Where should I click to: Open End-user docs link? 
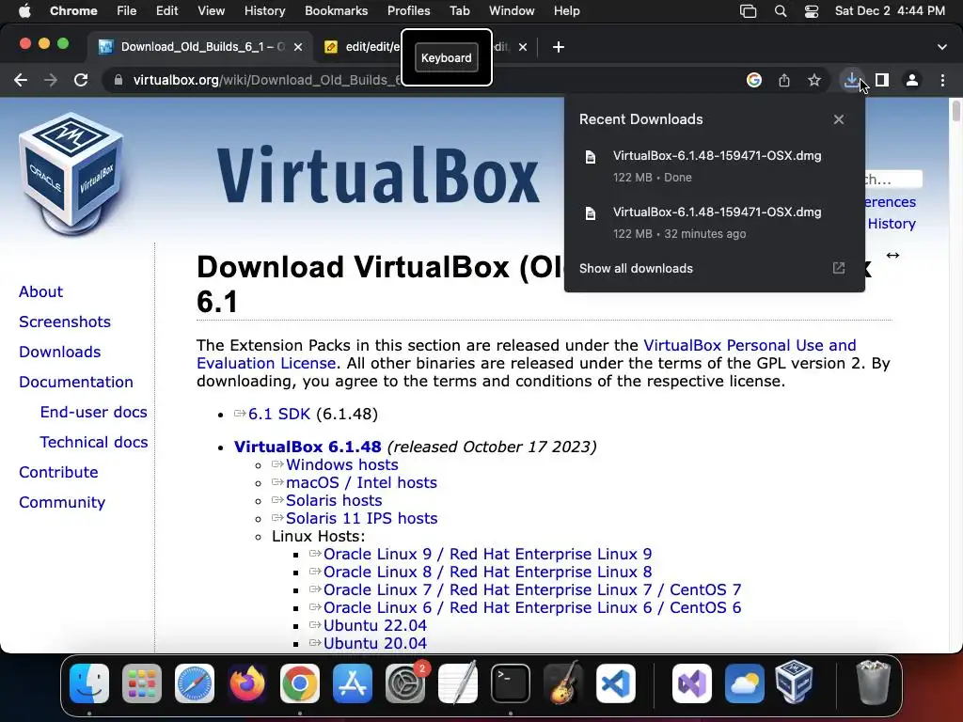[93, 412]
